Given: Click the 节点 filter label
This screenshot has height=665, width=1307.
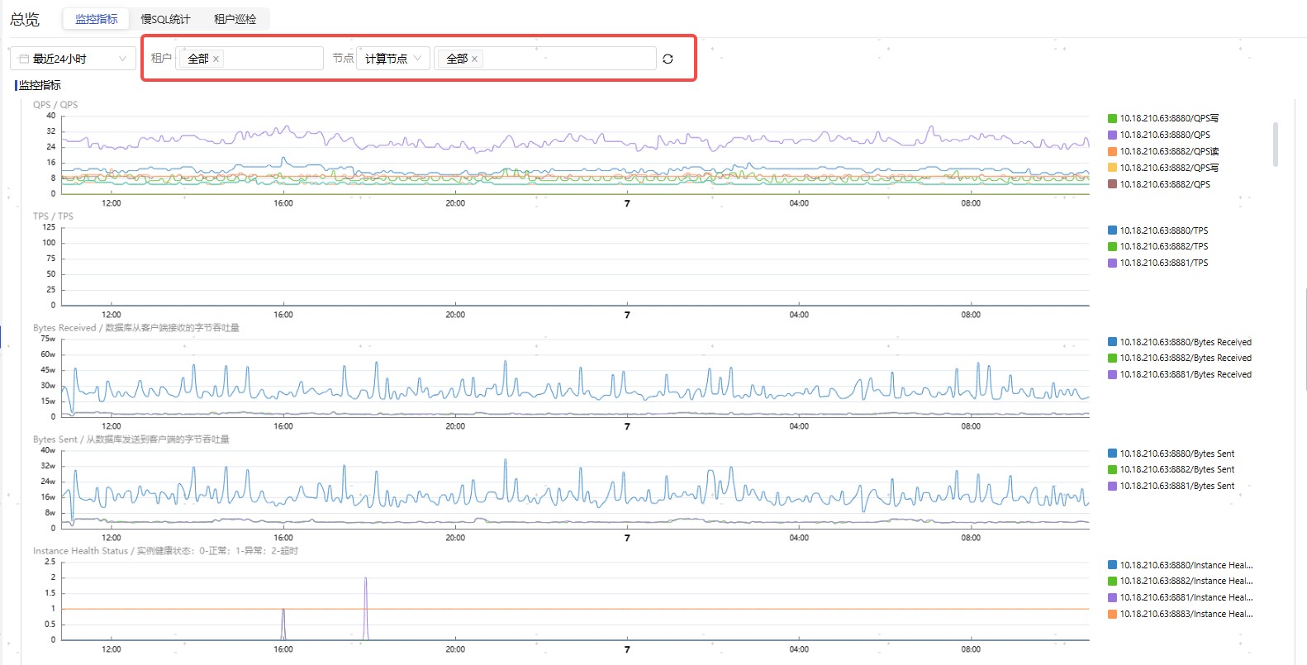Looking at the screenshot, I should click(x=343, y=58).
